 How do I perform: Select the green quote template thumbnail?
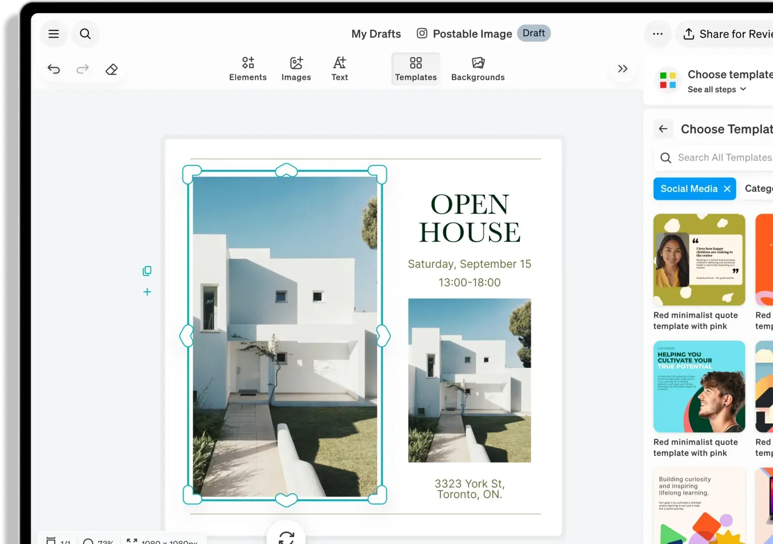tap(699, 259)
